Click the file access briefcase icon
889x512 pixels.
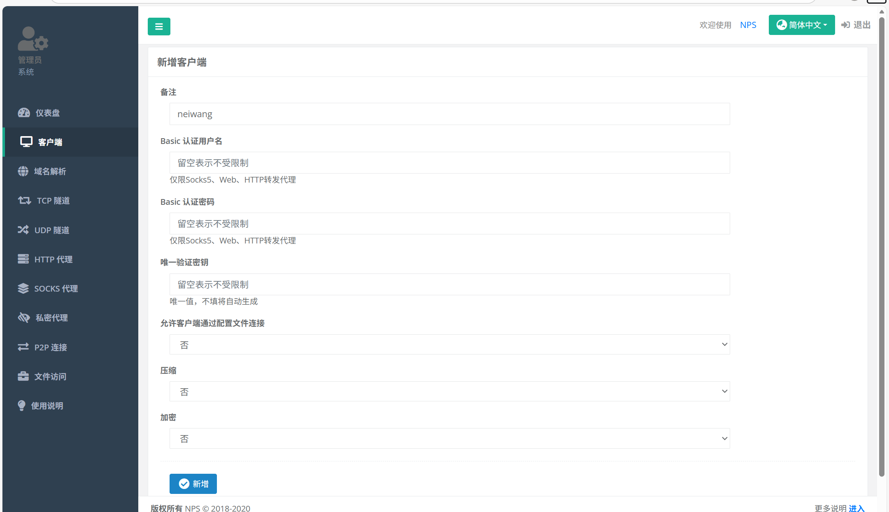pyautogui.click(x=23, y=376)
